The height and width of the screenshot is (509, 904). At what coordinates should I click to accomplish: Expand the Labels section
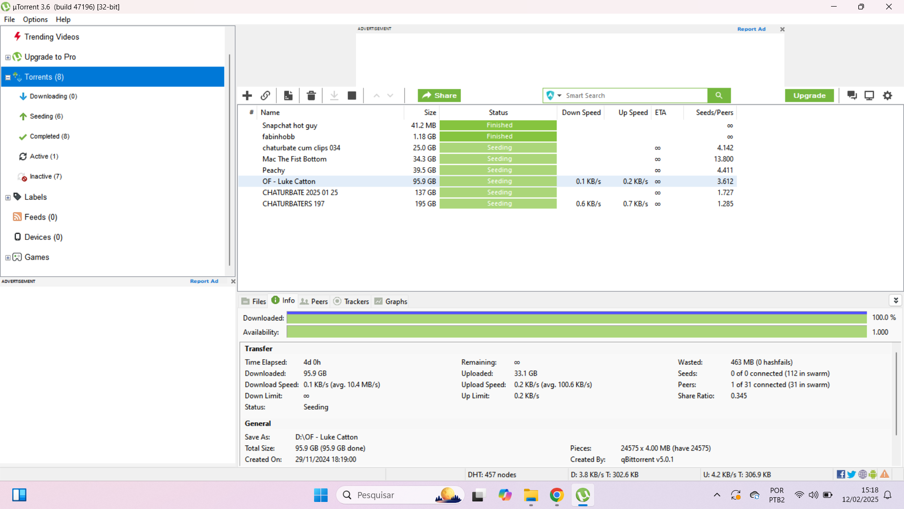click(x=7, y=197)
